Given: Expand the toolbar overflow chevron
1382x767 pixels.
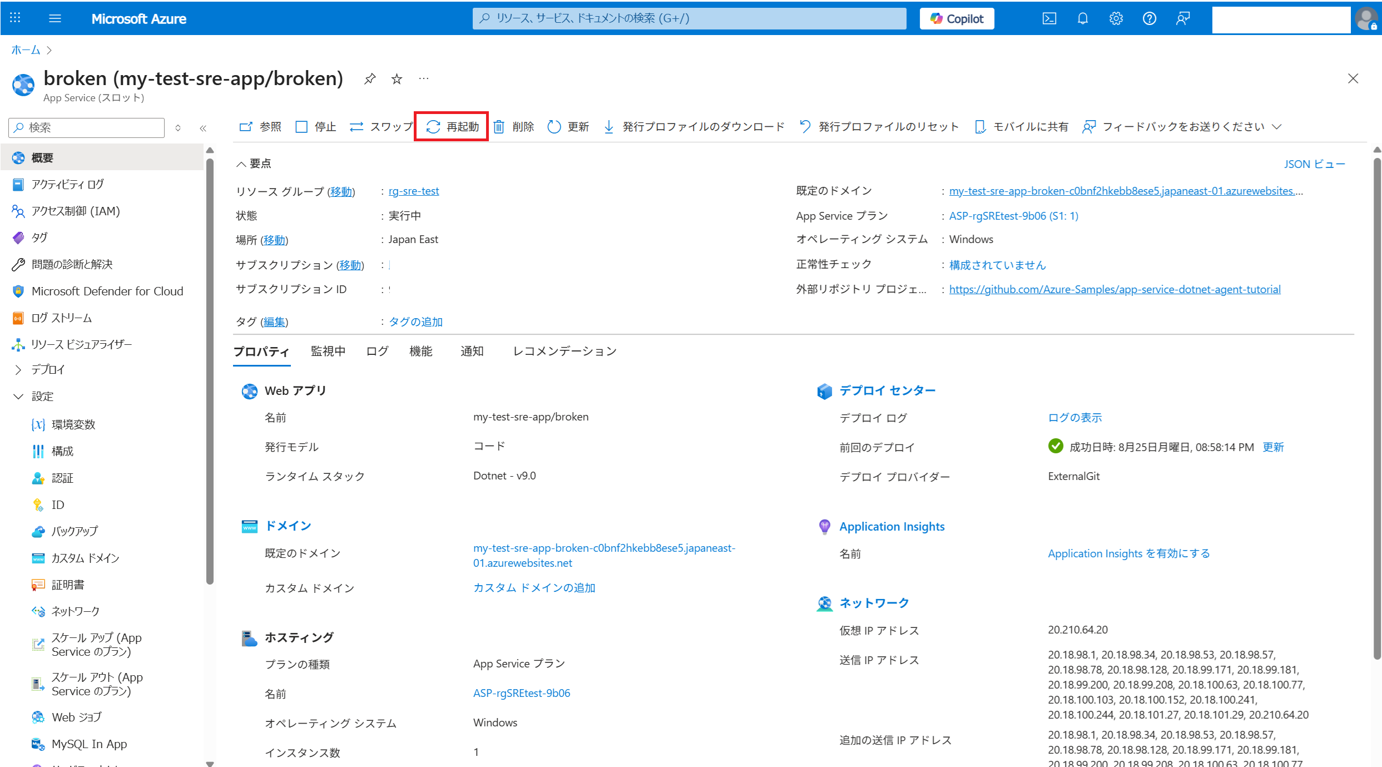Looking at the screenshot, I should (1277, 127).
